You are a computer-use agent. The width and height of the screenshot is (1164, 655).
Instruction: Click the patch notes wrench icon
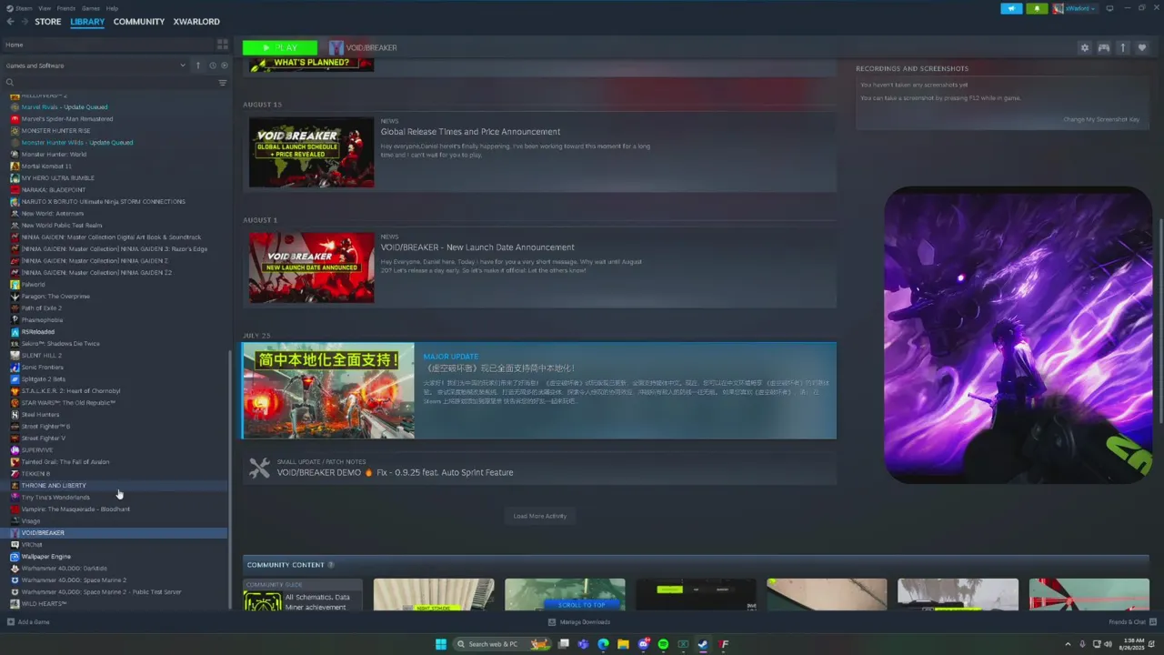259,468
